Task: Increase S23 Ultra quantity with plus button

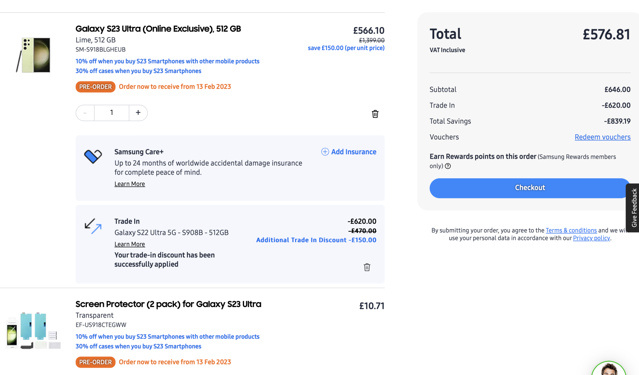Action: point(138,113)
